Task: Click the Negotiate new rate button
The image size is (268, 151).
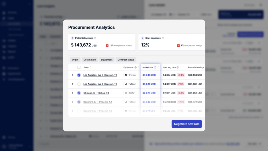Action: click(x=187, y=124)
